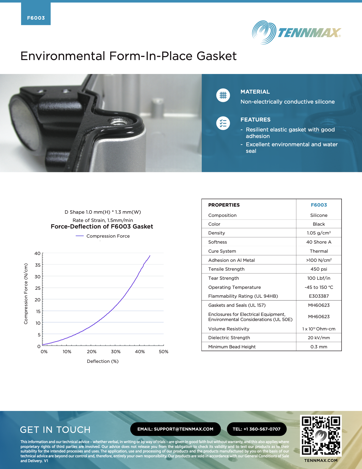Click Flammability Rating (UL 94HB) label
This screenshot has width=362, height=469.
pos(243,296)
